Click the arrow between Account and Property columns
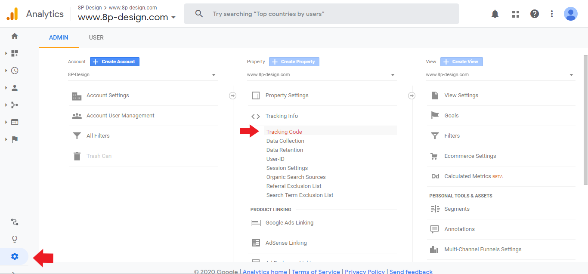The width and height of the screenshot is (588, 274). [233, 95]
